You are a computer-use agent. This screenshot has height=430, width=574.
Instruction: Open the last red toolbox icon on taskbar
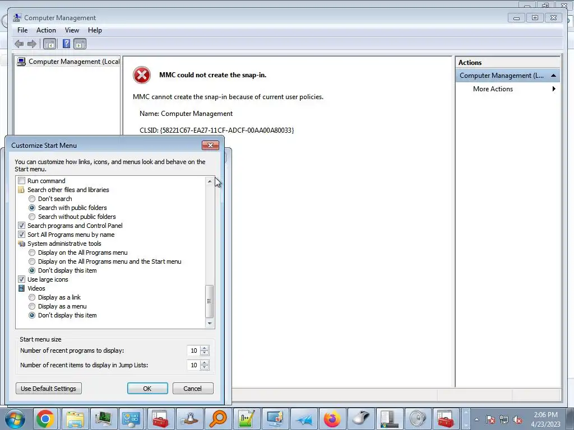click(446, 419)
